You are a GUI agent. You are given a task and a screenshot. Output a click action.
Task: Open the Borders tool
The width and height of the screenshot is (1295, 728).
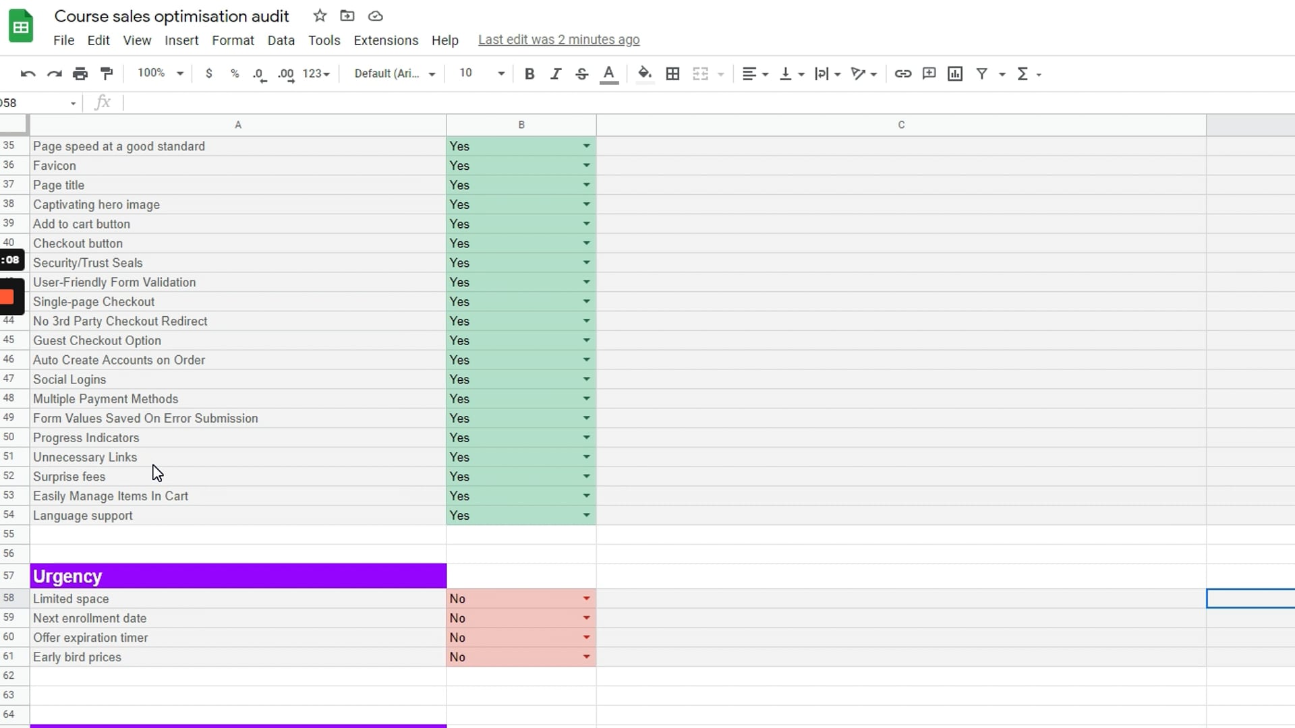(x=672, y=74)
